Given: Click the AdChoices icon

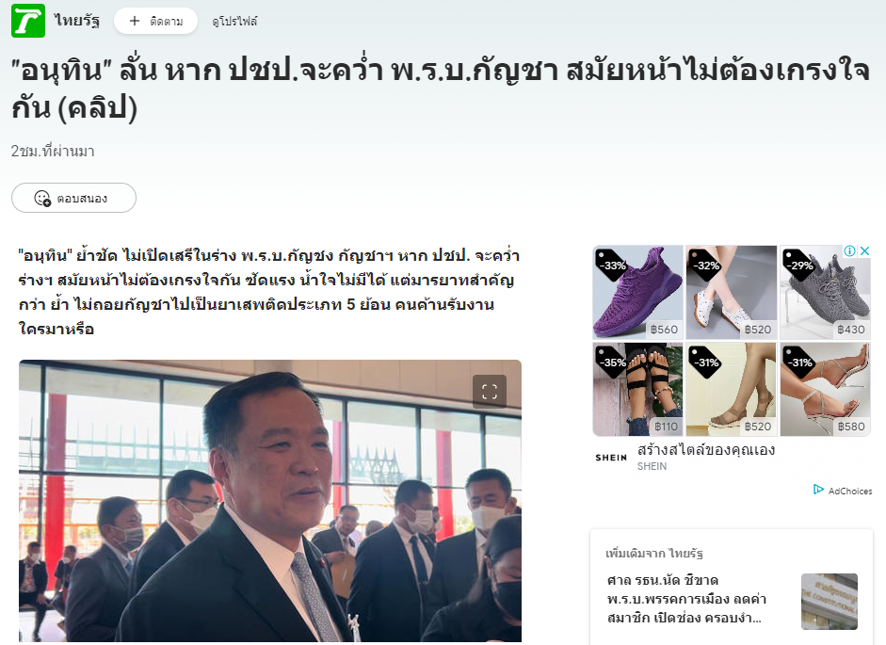Looking at the screenshot, I should point(818,489).
